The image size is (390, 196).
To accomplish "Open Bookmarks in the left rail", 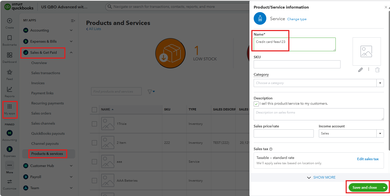I will (x=9, y=38).
